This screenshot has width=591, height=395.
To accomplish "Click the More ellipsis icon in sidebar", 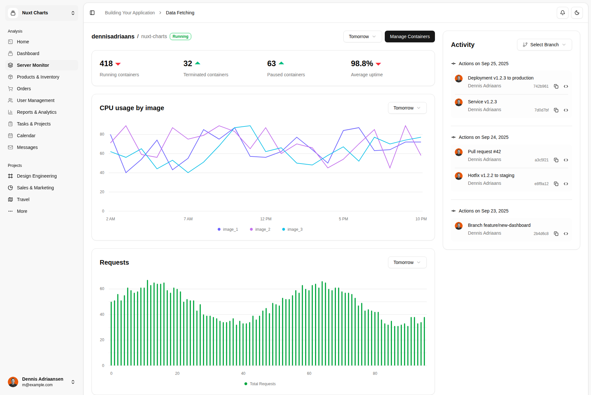I will click(x=10, y=211).
